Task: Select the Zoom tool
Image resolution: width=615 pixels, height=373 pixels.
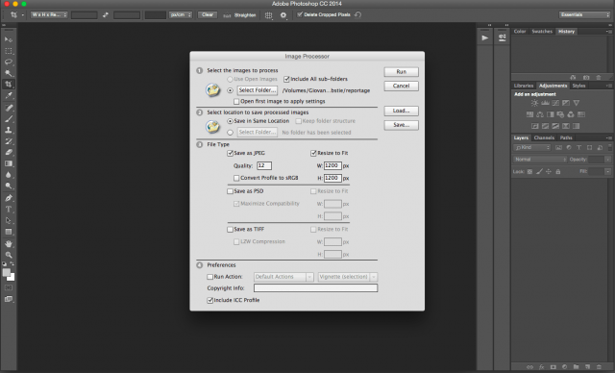Action: pos(9,255)
